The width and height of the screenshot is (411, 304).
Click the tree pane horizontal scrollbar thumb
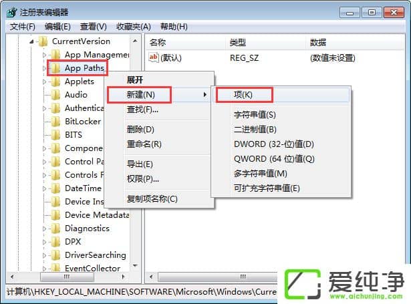67,277
